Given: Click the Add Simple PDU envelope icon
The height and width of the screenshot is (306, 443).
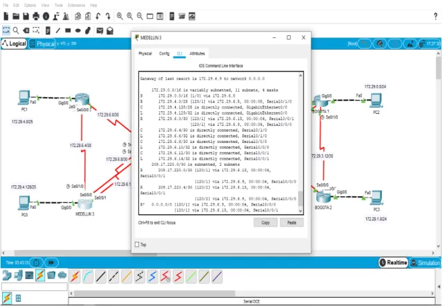Looking at the screenshot, I should coord(100,30).
